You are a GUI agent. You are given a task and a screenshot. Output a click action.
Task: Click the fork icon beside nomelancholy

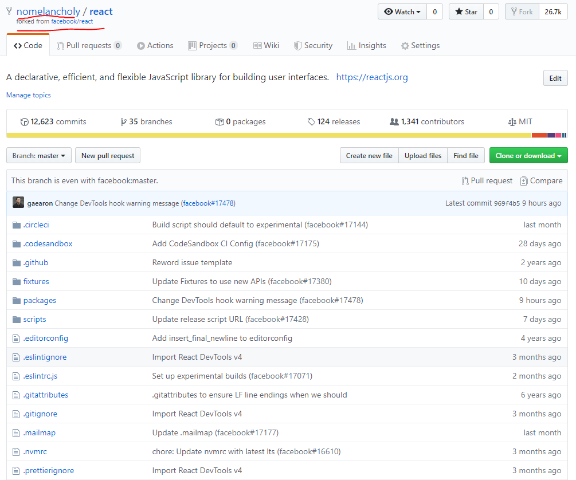(x=10, y=11)
